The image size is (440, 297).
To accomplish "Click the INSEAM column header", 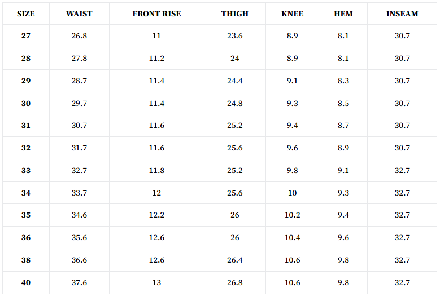I will [402, 14].
